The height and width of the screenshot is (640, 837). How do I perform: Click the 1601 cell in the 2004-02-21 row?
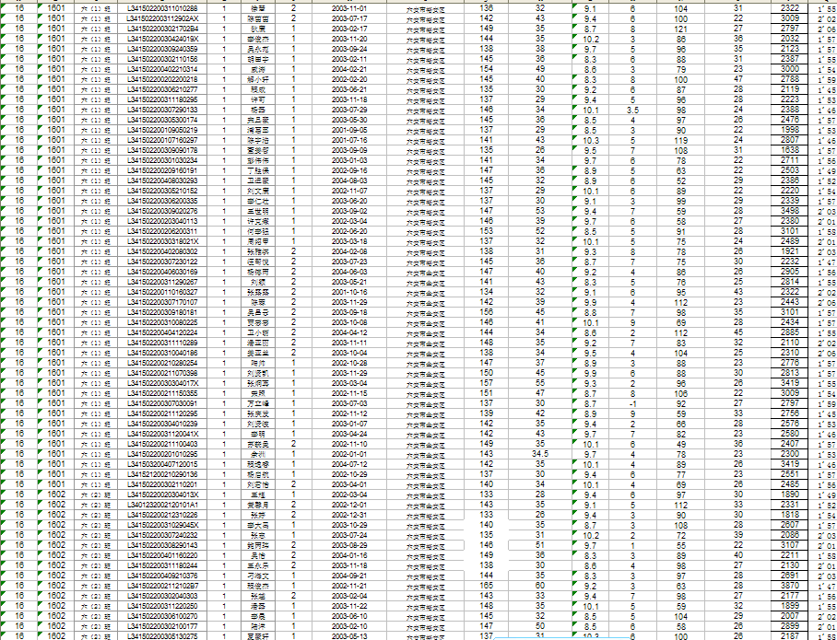tap(56, 69)
